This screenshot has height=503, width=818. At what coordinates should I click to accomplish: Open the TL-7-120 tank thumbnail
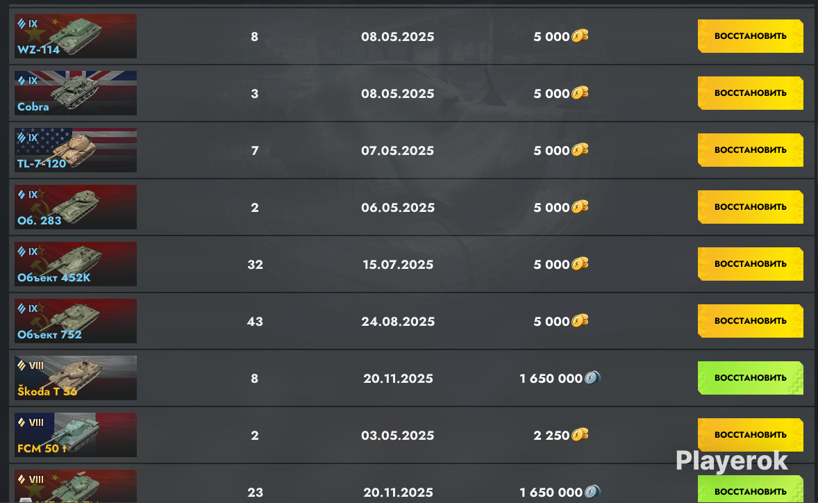76,150
